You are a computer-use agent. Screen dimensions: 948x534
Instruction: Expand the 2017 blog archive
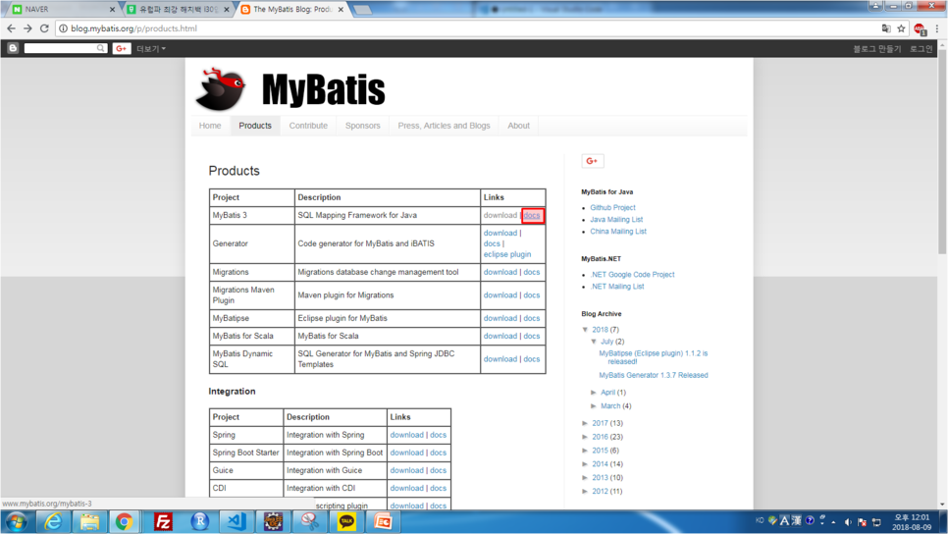pyautogui.click(x=585, y=423)
